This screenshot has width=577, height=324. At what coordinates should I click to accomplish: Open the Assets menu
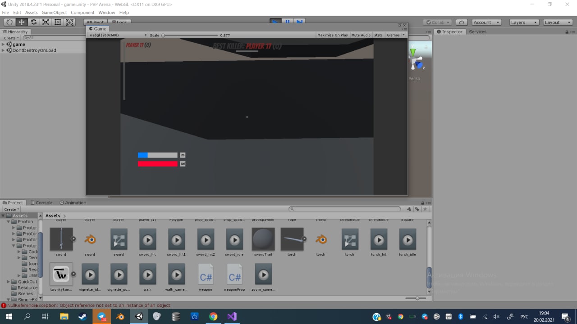point(32,13)
